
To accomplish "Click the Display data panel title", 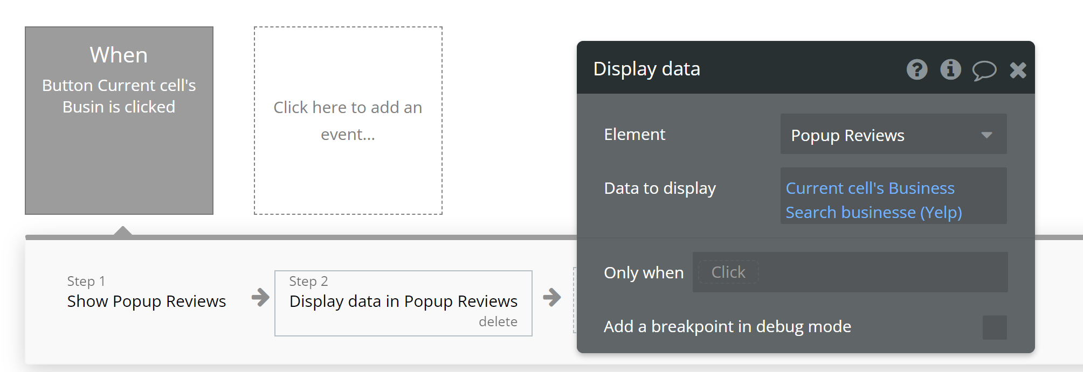I will click(x=646, y=69).
